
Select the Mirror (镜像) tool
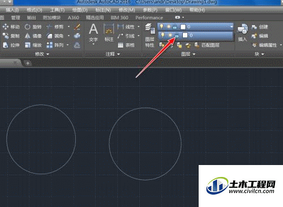click(33, 36)
